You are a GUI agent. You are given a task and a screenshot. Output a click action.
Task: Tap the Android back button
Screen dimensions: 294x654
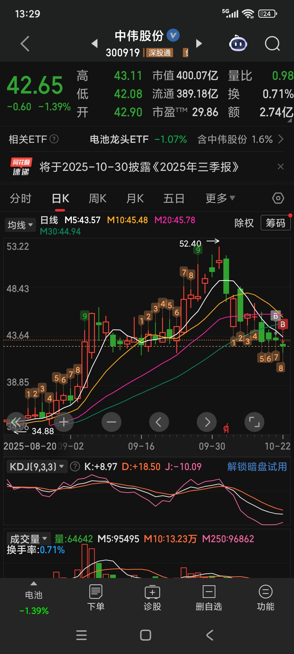(210, 635)
